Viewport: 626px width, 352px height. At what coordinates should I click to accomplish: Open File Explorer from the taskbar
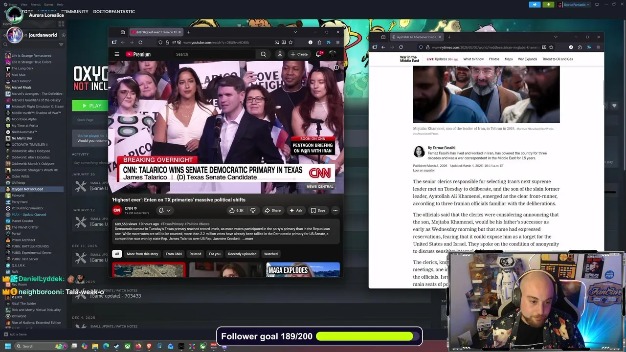[x=95, y=346]
